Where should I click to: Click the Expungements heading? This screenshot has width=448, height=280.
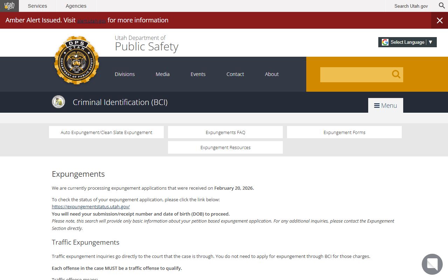tap(78, 174)
